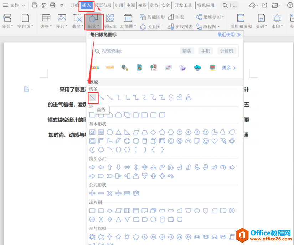Select the 5-point star shape
The width and height of the screenshot is (294, 245).
tap(119, 237)
